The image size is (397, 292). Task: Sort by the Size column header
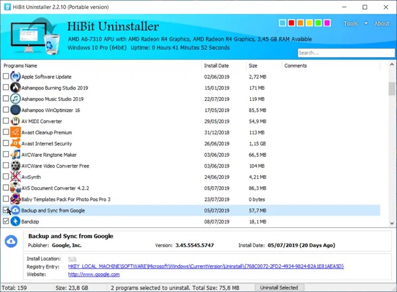tap(264, 66)
